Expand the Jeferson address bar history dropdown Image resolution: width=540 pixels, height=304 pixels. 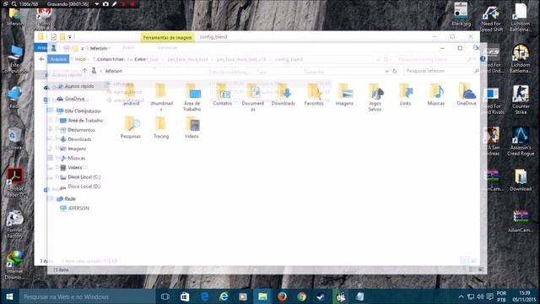click(386, 71)
